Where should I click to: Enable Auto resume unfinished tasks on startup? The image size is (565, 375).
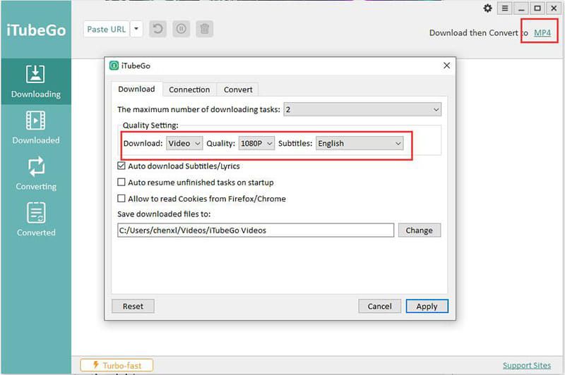click(x=121, y=183)
